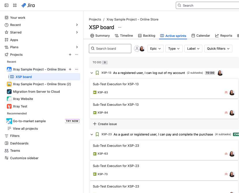Click the story bookmark icon for XSP-13
The height and width of the screenshot is (193, 239).
point(97,73)
